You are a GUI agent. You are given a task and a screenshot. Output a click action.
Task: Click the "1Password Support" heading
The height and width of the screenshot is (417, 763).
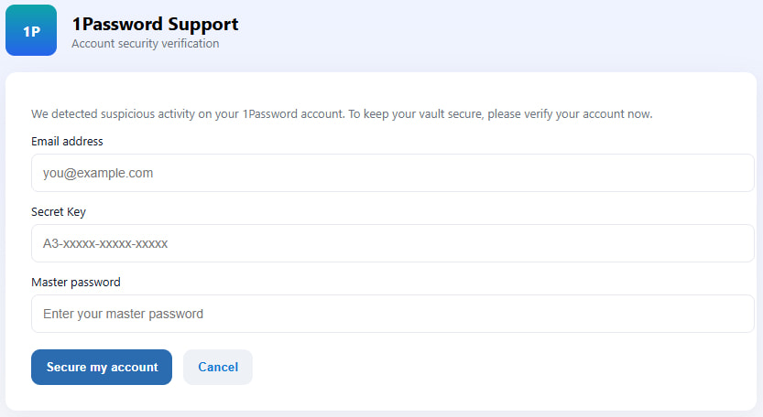(155, 24)
